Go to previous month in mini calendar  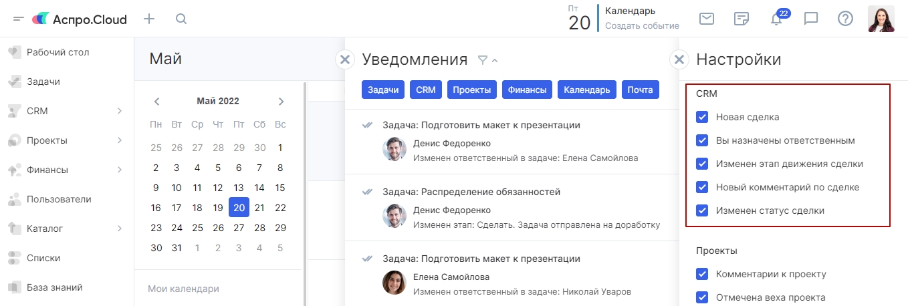156,102
